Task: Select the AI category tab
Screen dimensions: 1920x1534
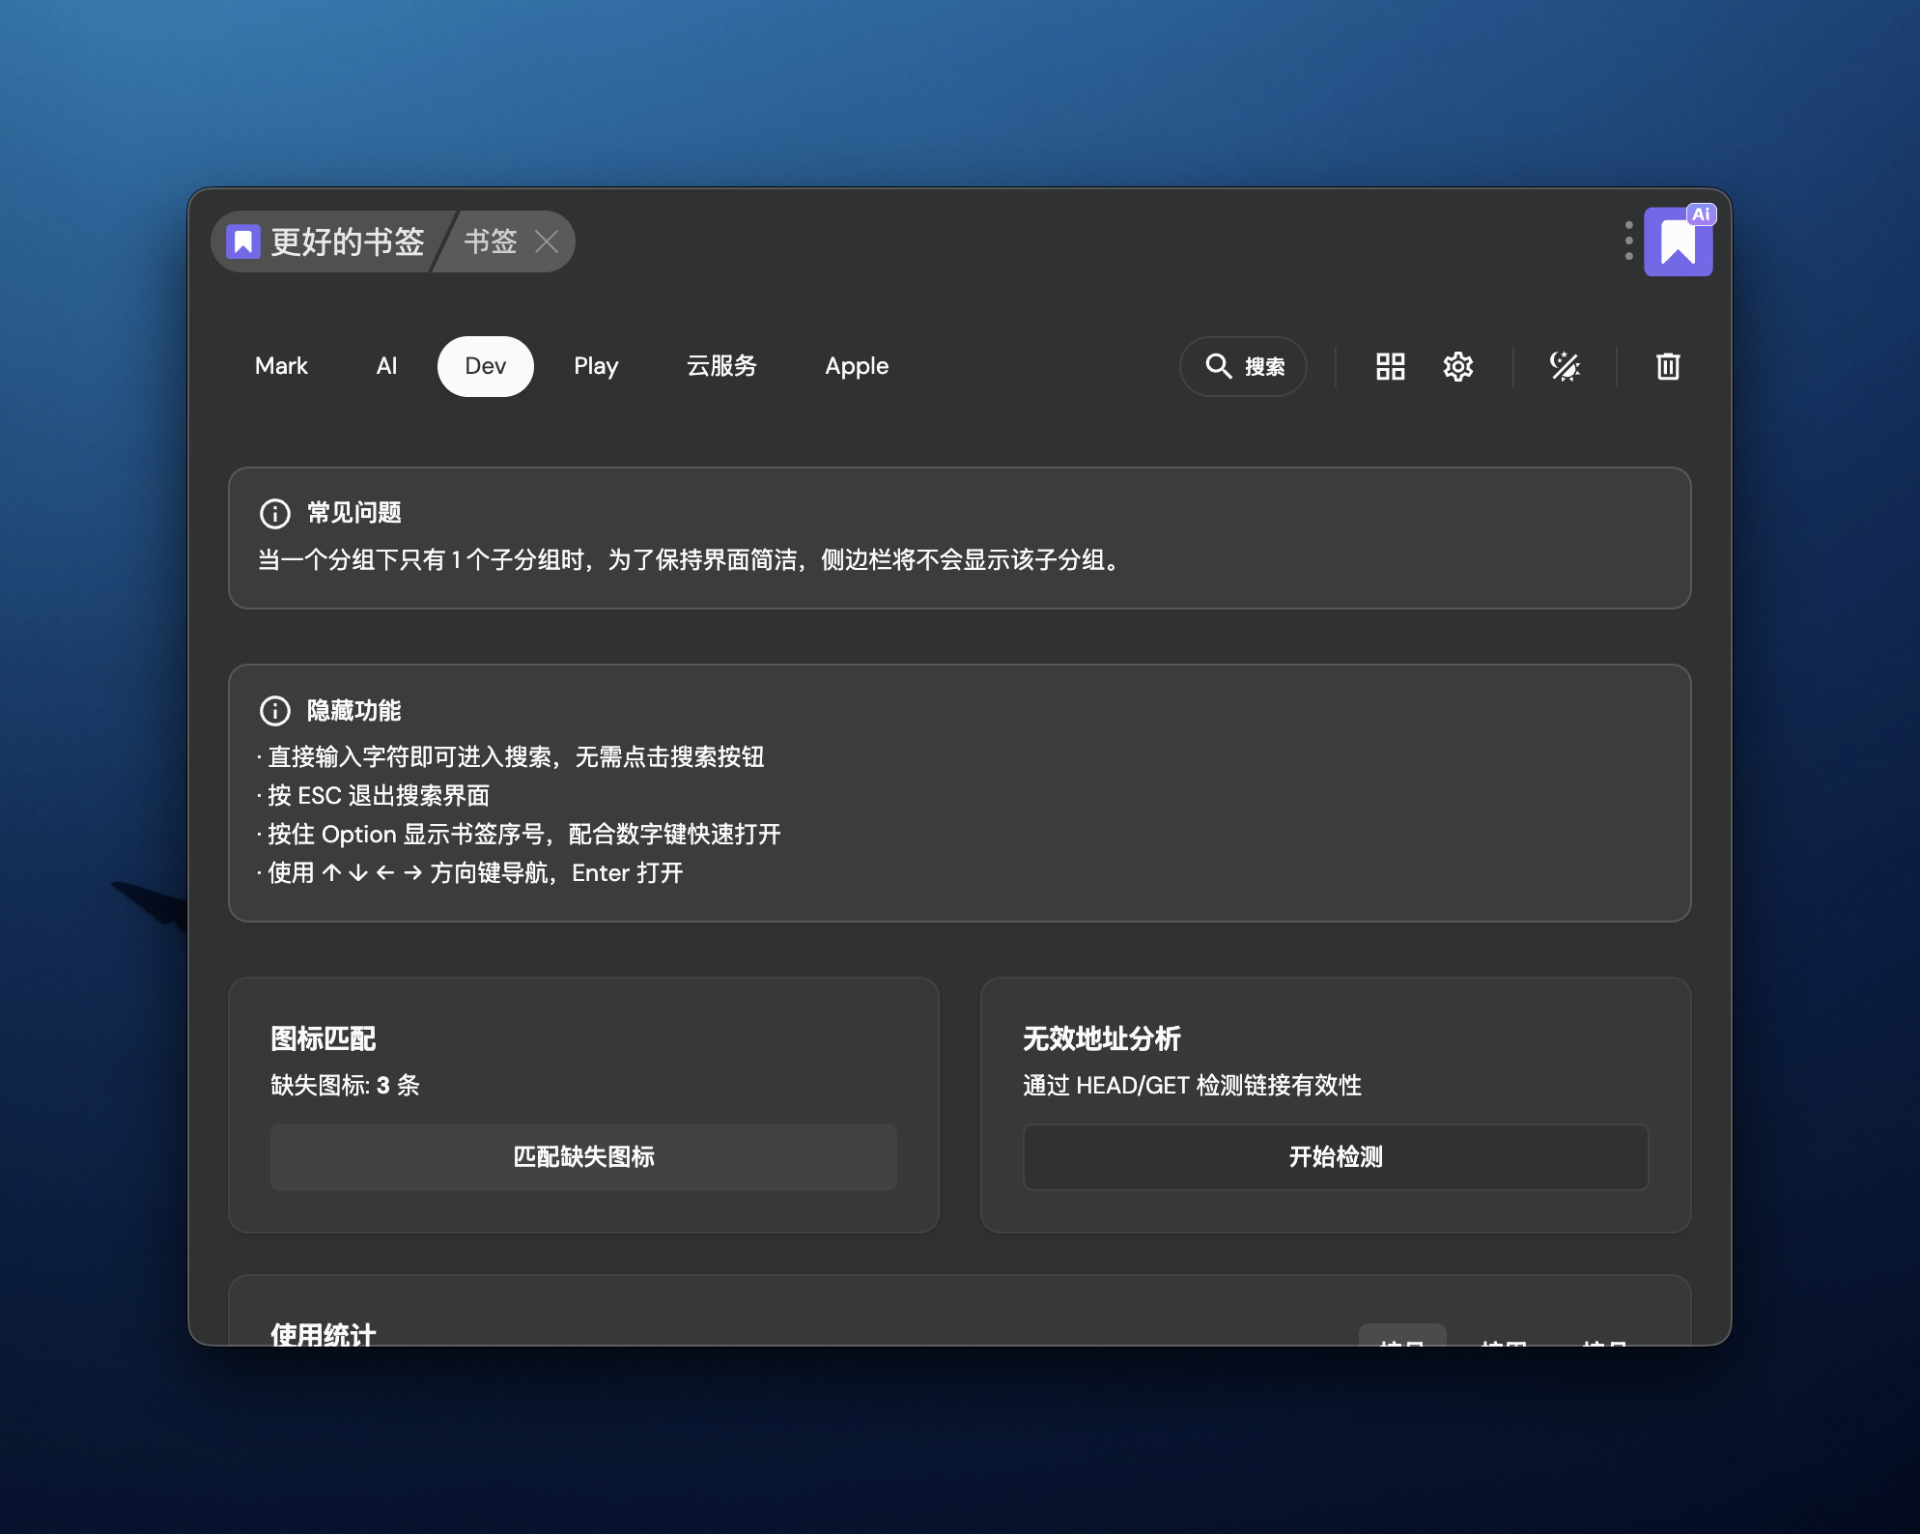Action: 386,366
